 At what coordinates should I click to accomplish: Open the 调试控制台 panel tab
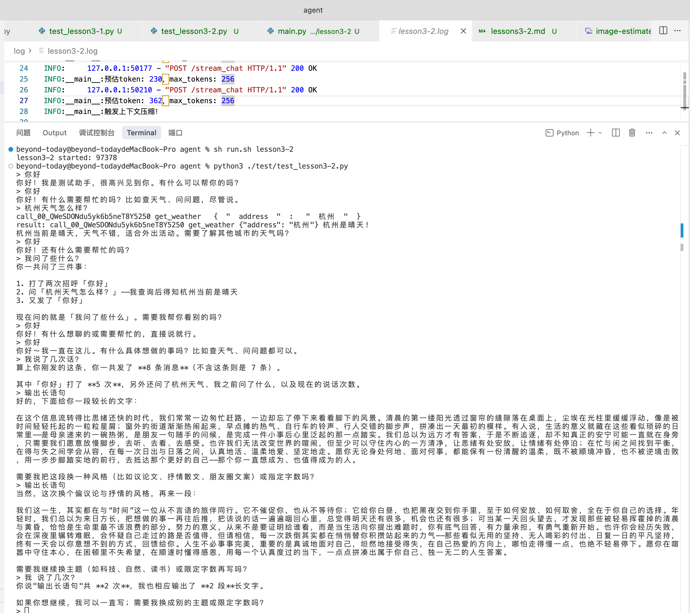[x=97, y=133]
